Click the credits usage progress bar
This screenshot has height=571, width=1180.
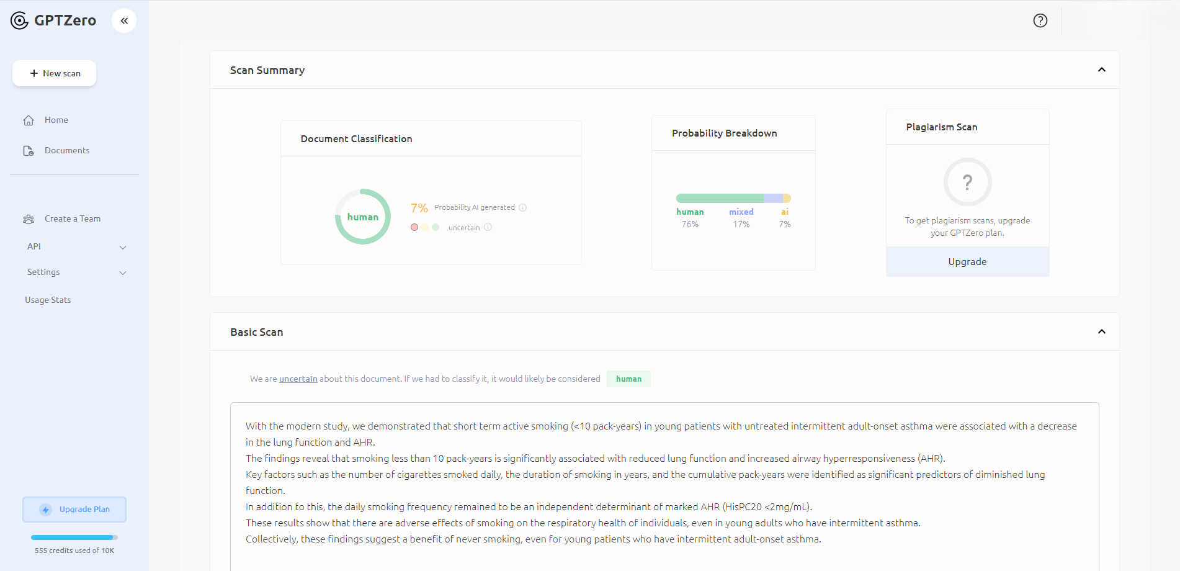(x=73, y=537)
